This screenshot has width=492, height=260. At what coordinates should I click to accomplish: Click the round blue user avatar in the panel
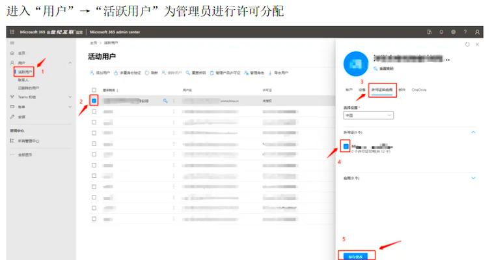(356, 64)
